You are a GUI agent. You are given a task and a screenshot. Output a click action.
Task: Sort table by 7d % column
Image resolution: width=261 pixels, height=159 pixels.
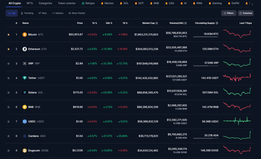[x=125, y=23]
